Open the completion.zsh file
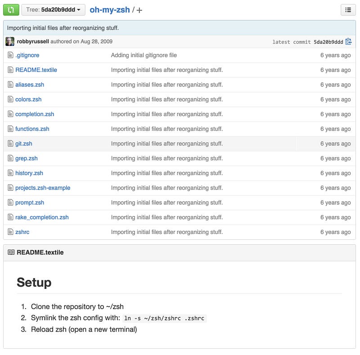 coord(35,114)
